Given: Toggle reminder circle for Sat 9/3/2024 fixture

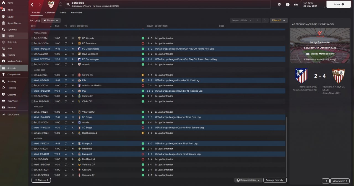Looking at the screenshot, I should coord(32,86).
